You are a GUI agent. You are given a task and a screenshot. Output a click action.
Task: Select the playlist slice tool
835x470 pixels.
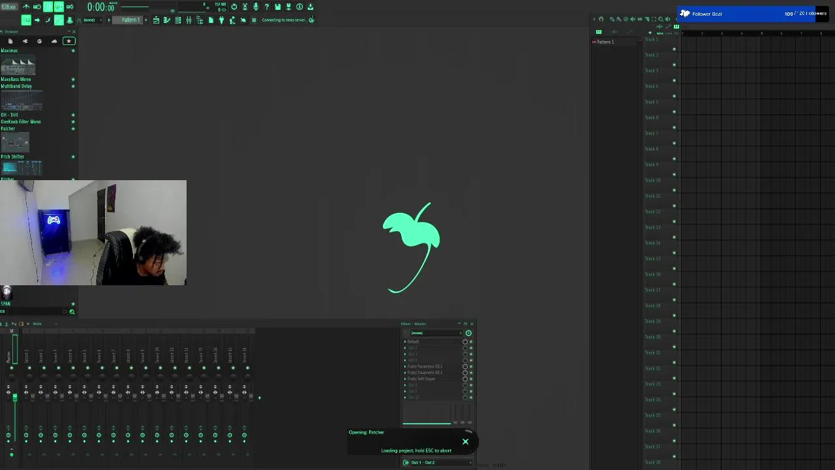pos(647,20)
